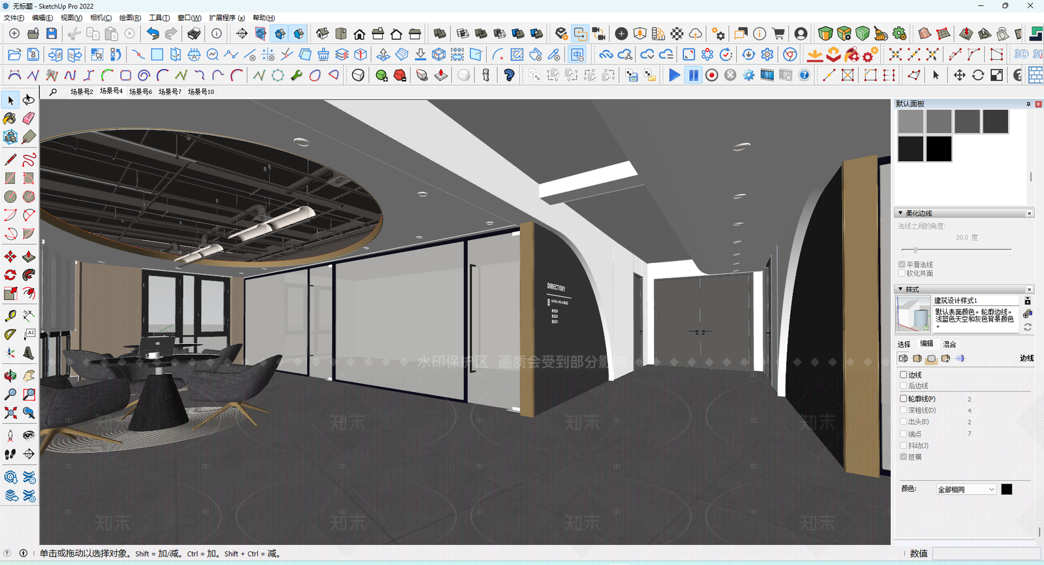The height and width of the screenshot is (565, 1044).
Task: Collapse the 柔化边线 panel
Action: [x=900, y=213]
